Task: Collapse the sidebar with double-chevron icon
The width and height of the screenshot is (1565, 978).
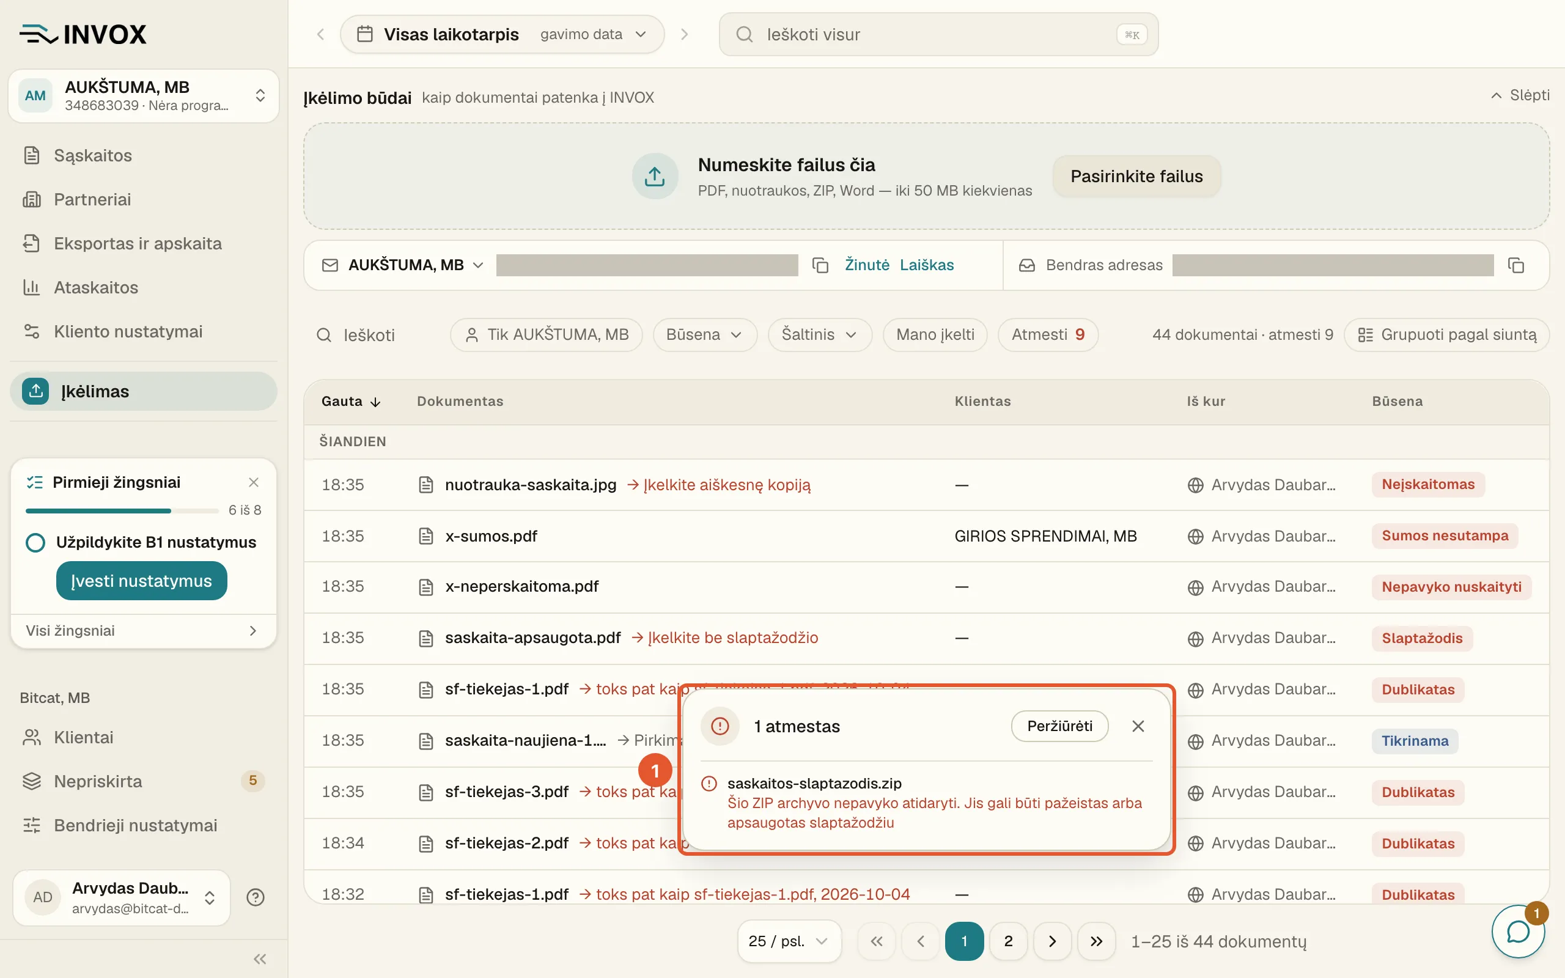Action: [x=260, y=958]
